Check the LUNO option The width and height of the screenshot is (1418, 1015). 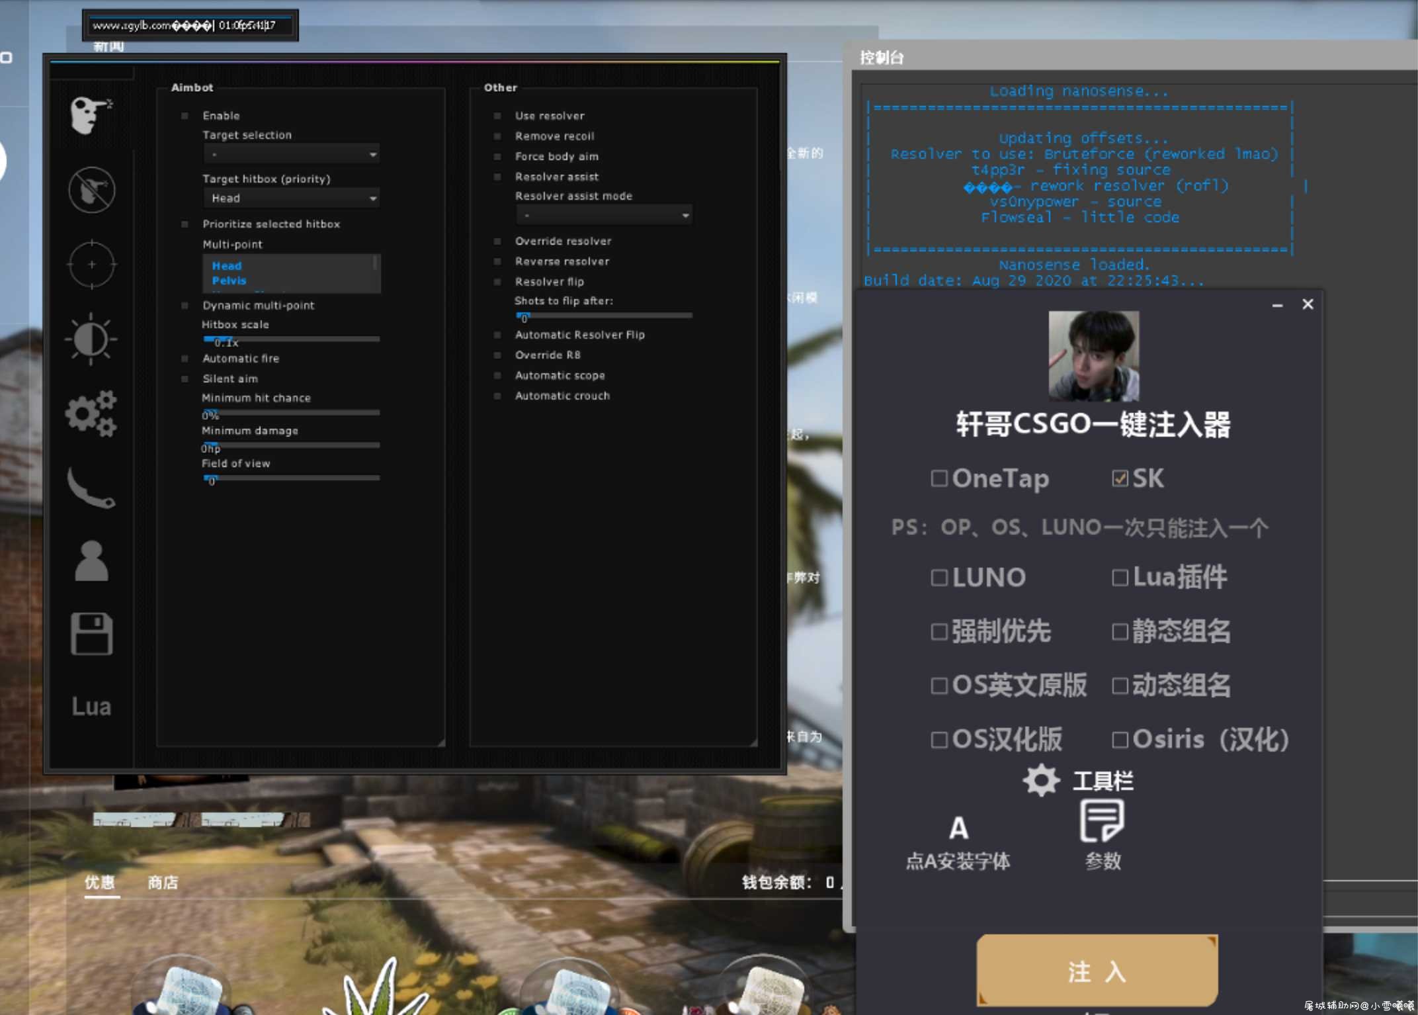(938, 578)
